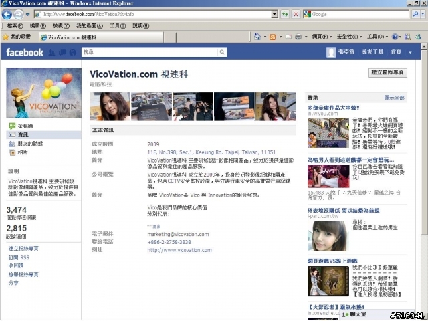The height and width of the screenshot is (321, 428).
Task: Click the Google logo icon in the search box
Action: click(308, 14)
